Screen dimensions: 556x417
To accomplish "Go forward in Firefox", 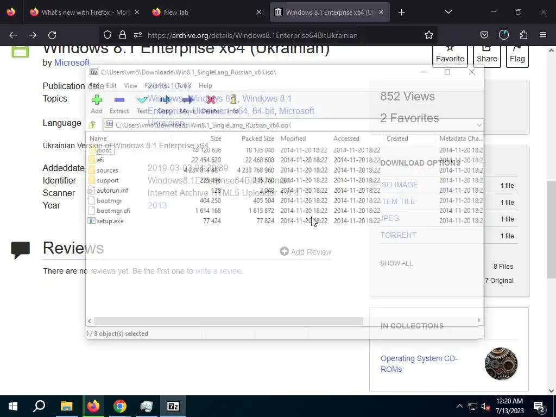I will pos(33,35).
